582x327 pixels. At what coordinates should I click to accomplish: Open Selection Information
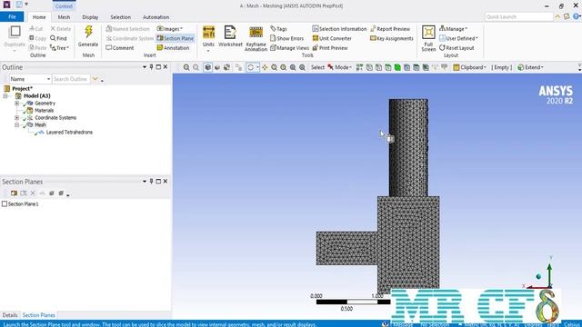[x=339, y=28]
